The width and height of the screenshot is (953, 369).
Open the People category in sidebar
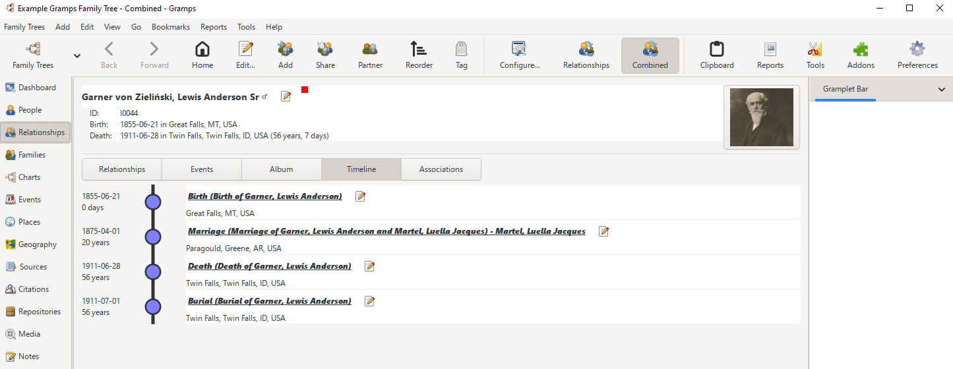tap(36, 110)
